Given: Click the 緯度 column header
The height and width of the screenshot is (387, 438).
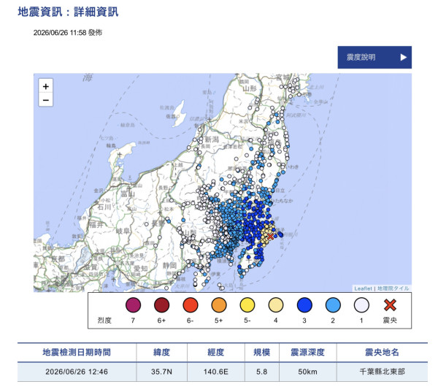Looking at the screenshot, I should point(162,353).
